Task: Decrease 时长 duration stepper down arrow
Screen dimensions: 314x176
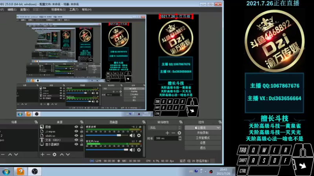Action: click(x=180, y=140)
